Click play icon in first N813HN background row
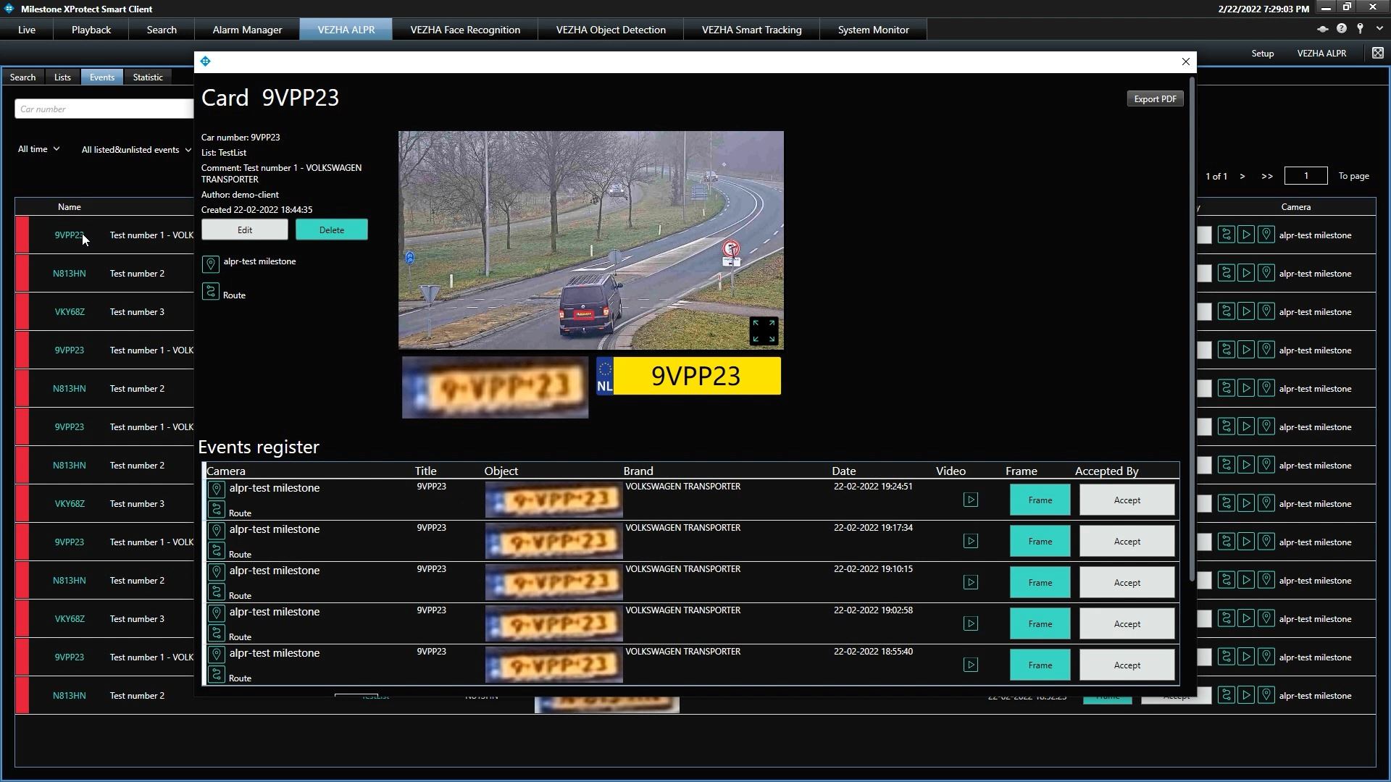This screenshot has width=1391, height=782. point(1246,273)
